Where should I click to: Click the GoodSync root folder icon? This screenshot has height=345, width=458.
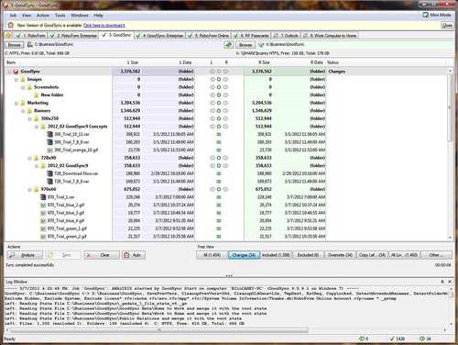click(16, 72)
